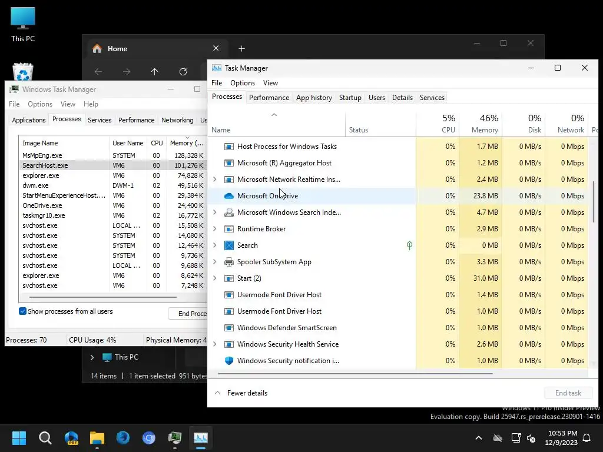The image size is (603, 452).
Task: Expand This PC in File Explorer tree
Action: click(x=92, y=357)
